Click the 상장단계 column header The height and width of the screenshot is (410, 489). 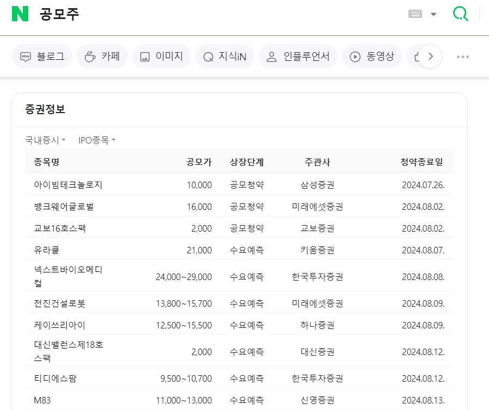coord(247,162)
